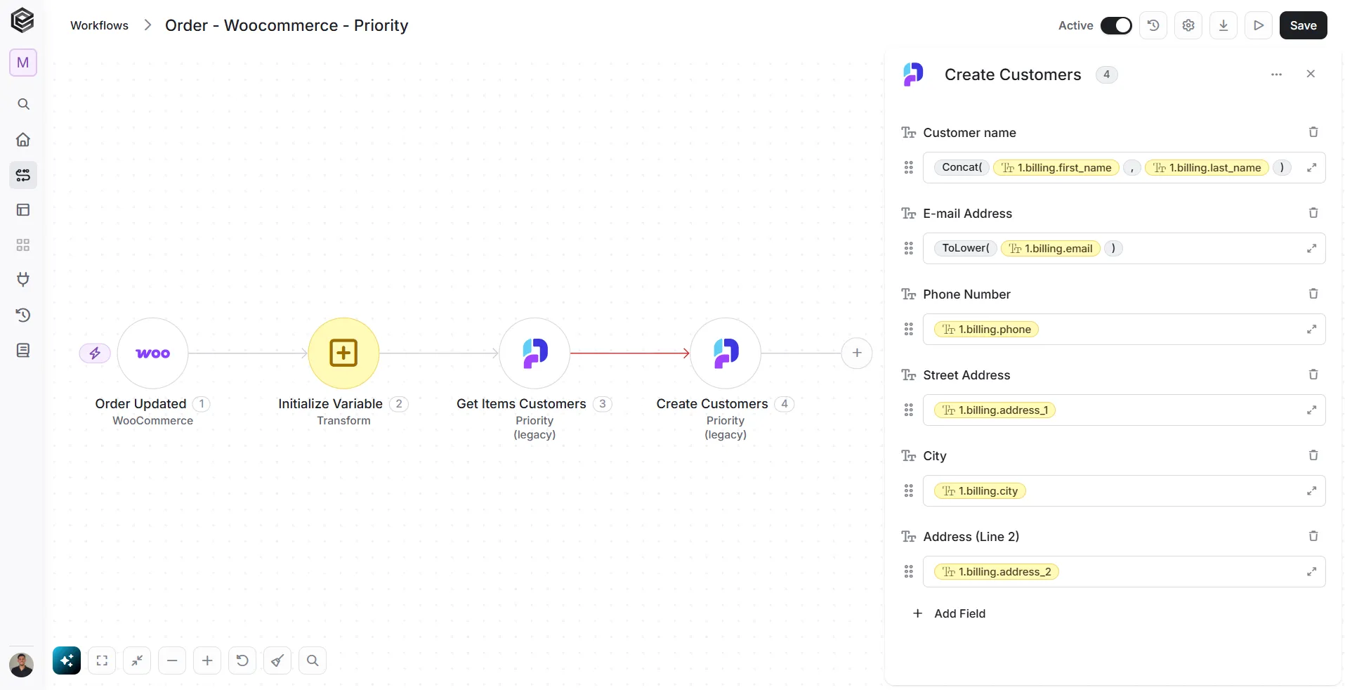
Task: Open the AI assistant sparkle button
Action: pos(67,660)
